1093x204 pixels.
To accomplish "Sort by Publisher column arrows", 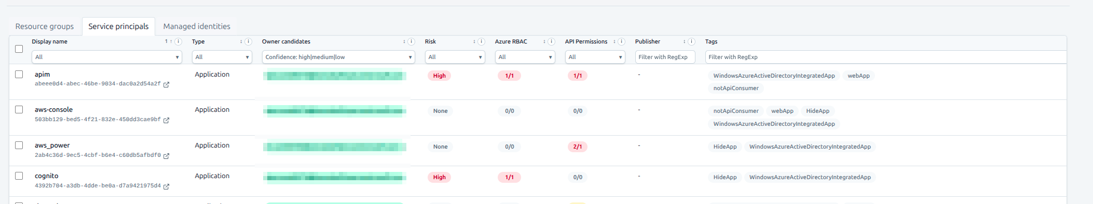I will (x=684, y=41).
